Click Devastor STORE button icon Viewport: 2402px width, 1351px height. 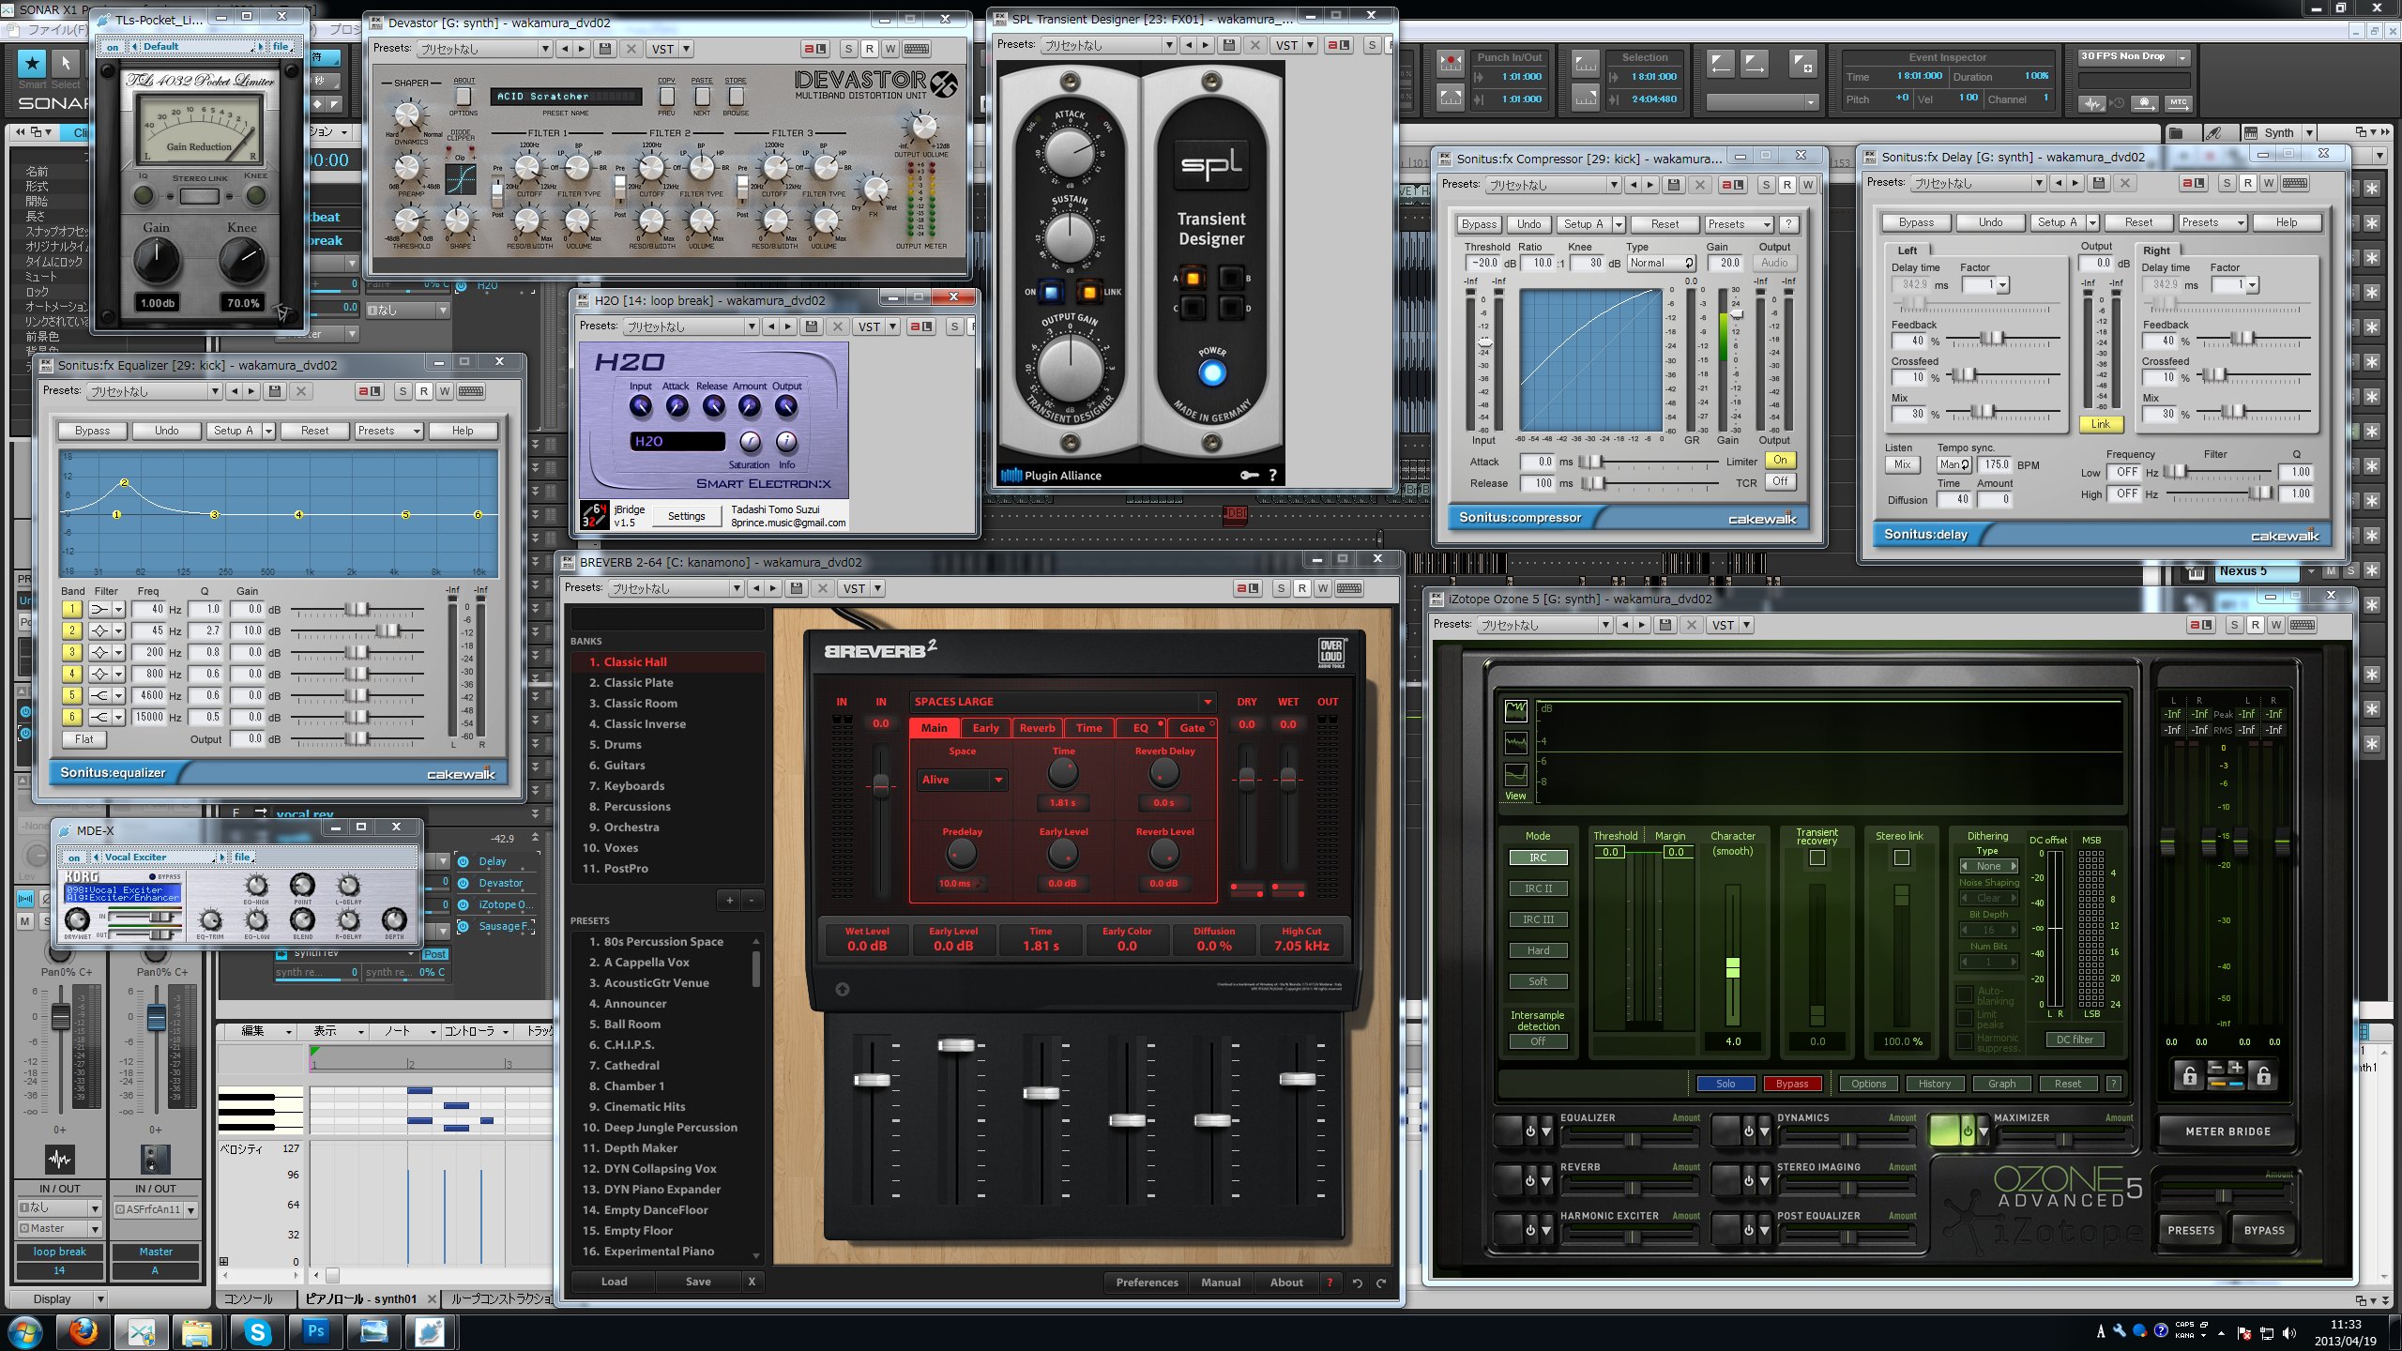coord(736,96)
